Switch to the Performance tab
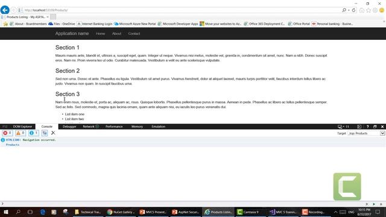This screenshot has height=217, width=386. [114, 127]
